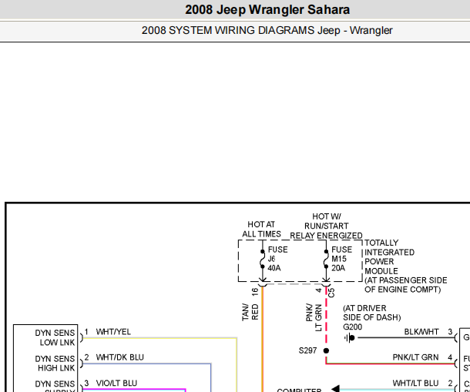
Task: Click the 'C5' connector label
Action: click(x=331, y=293)
